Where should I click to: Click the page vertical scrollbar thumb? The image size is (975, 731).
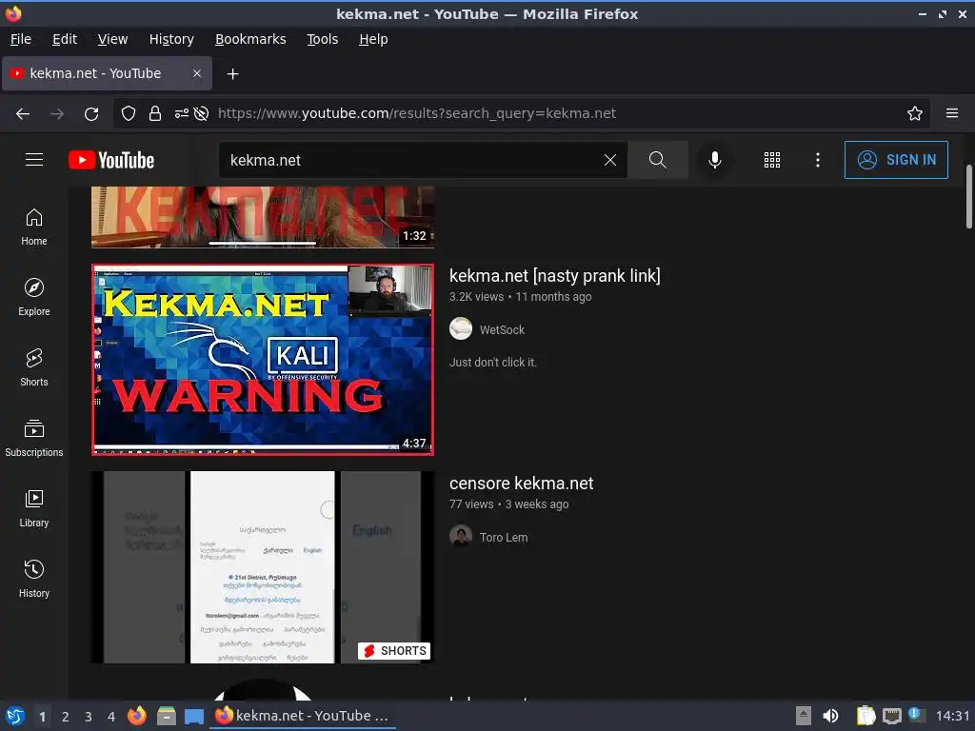[x=968, y=196]
